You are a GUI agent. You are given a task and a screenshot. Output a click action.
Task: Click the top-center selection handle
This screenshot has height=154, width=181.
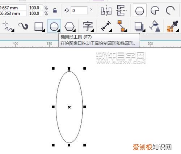[x=69, y=68]
